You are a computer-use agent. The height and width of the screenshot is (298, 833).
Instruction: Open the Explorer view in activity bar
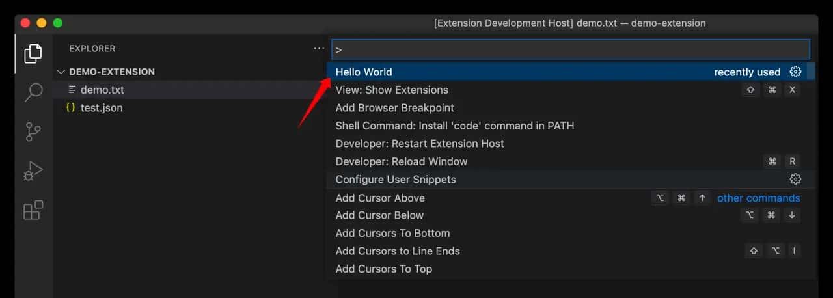pyautogui.click(x=33, y=53)
